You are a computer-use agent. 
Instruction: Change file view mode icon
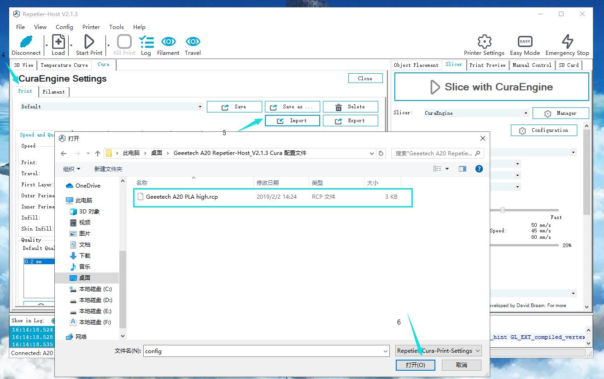coord(437,169)
